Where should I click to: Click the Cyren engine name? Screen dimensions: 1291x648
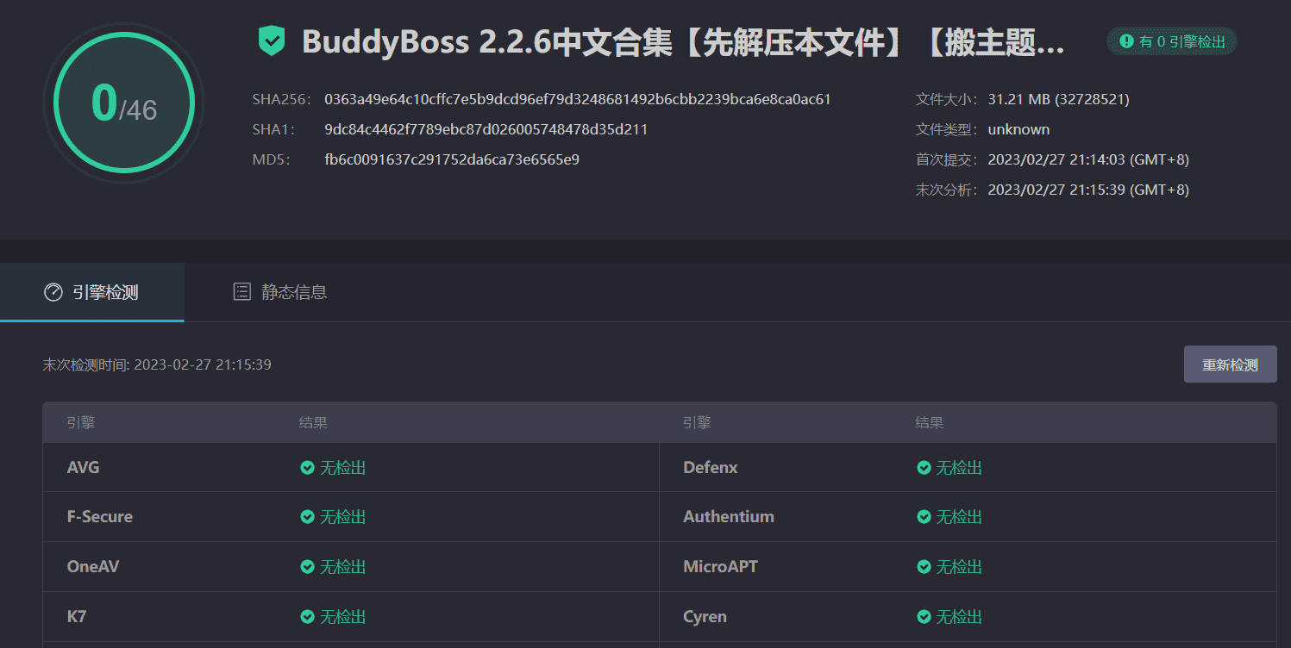point(705,617)
